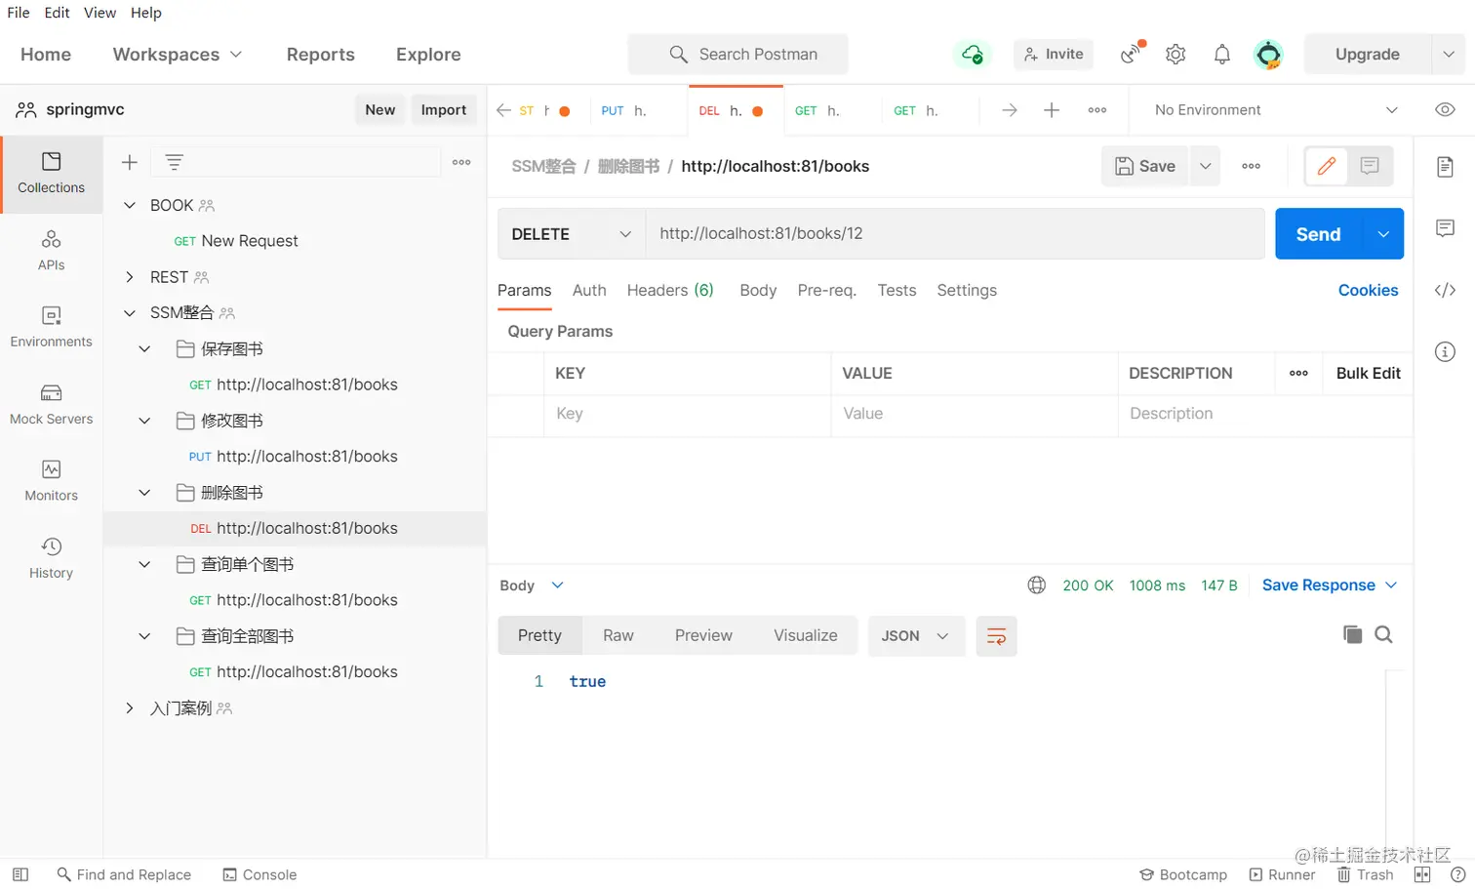Expand the REST collection
This screenshot has height=889, width=1475.
(130, 277)
